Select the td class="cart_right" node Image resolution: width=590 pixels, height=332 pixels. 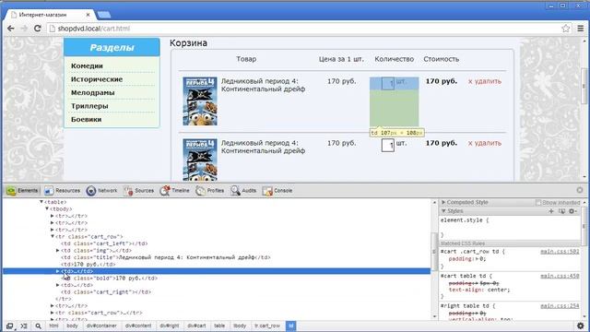106,292
